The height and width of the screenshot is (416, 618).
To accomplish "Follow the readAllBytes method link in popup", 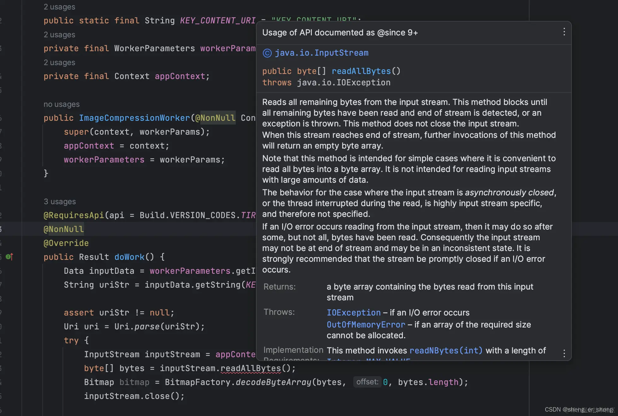I will (x=361, y=71).
